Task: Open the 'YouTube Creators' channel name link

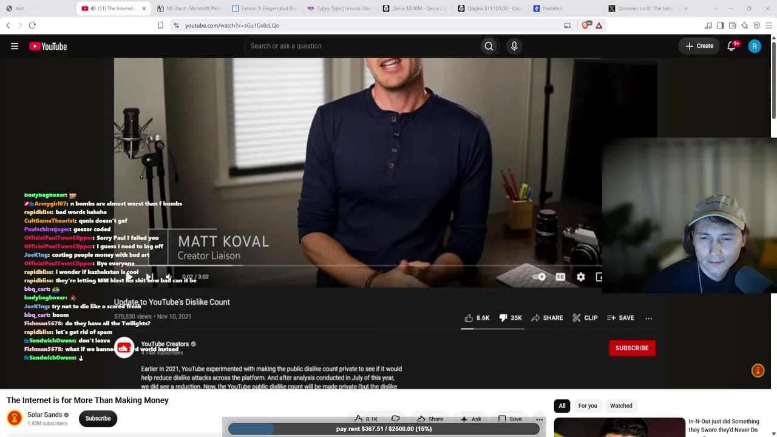Action: click(165, 344)
